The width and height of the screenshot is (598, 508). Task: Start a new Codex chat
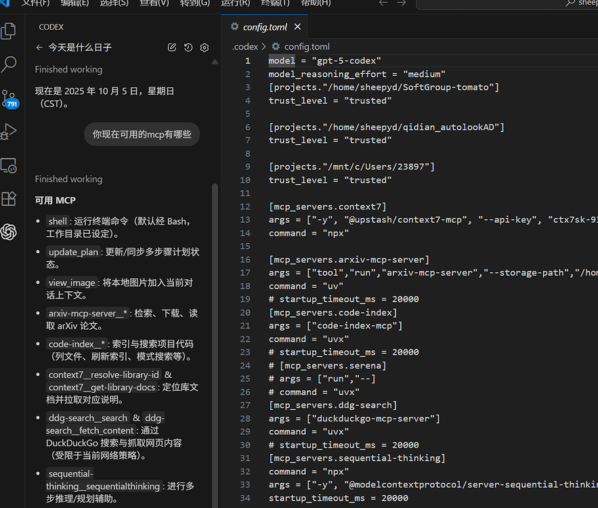172,47
